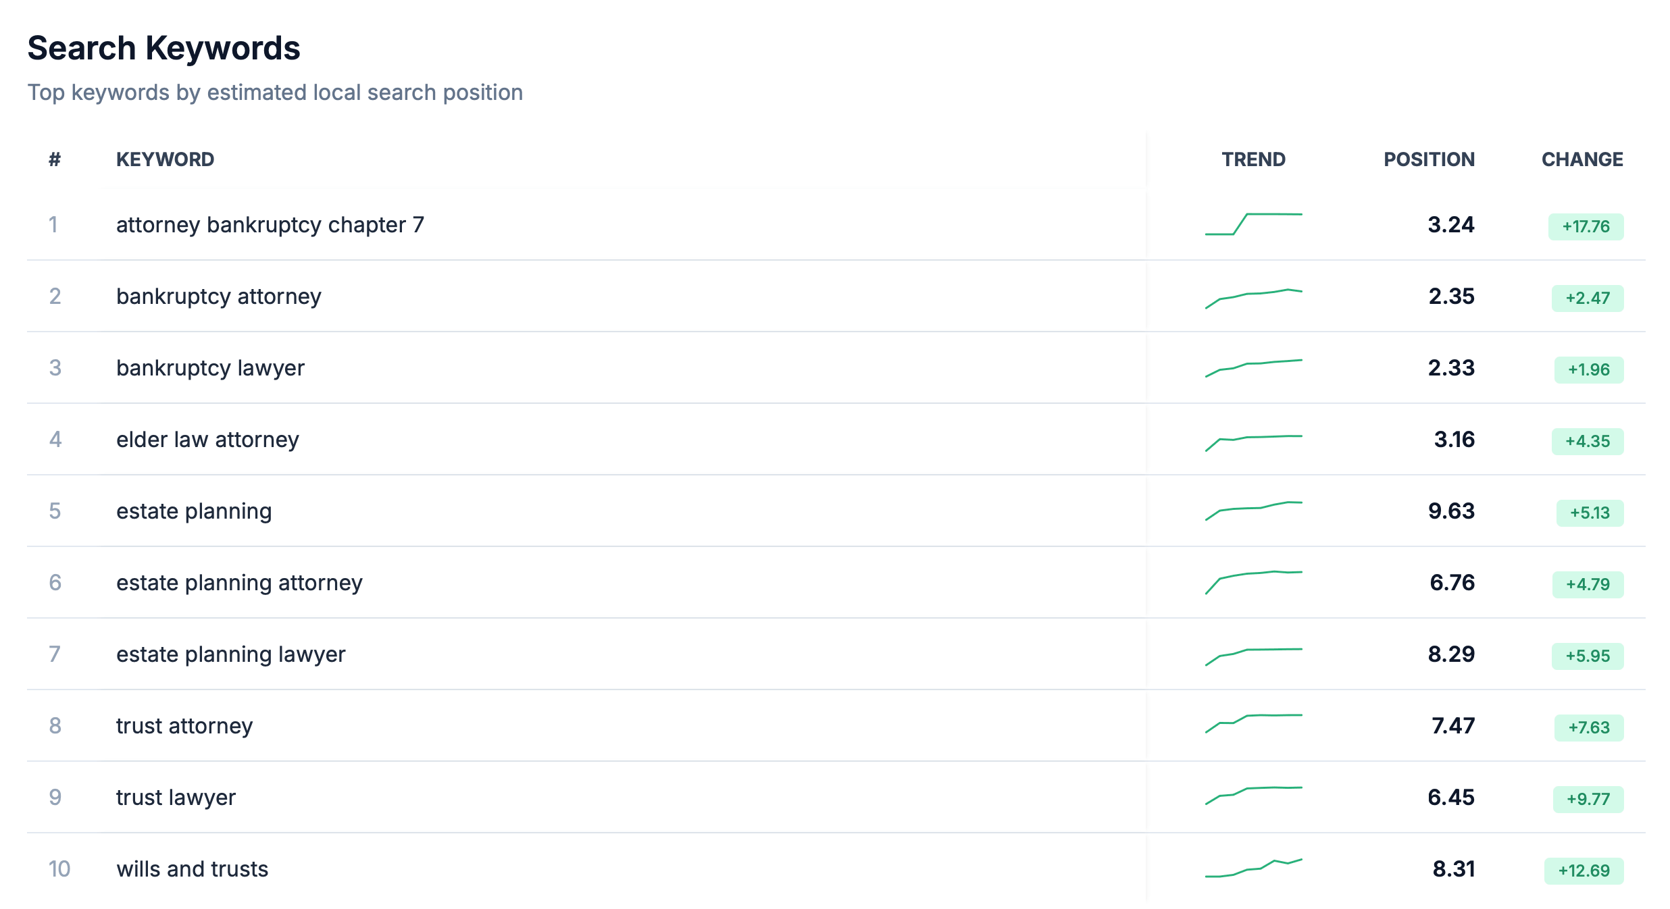The image size is (1670, 909).
Task: Select keyword 'trust attorney'
Action: tap(184, 725)
